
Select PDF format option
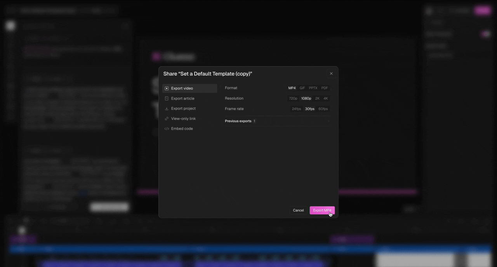(x=325, y=88)
